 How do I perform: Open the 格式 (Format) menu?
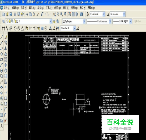pyautogui.click(x=41, y=8)
